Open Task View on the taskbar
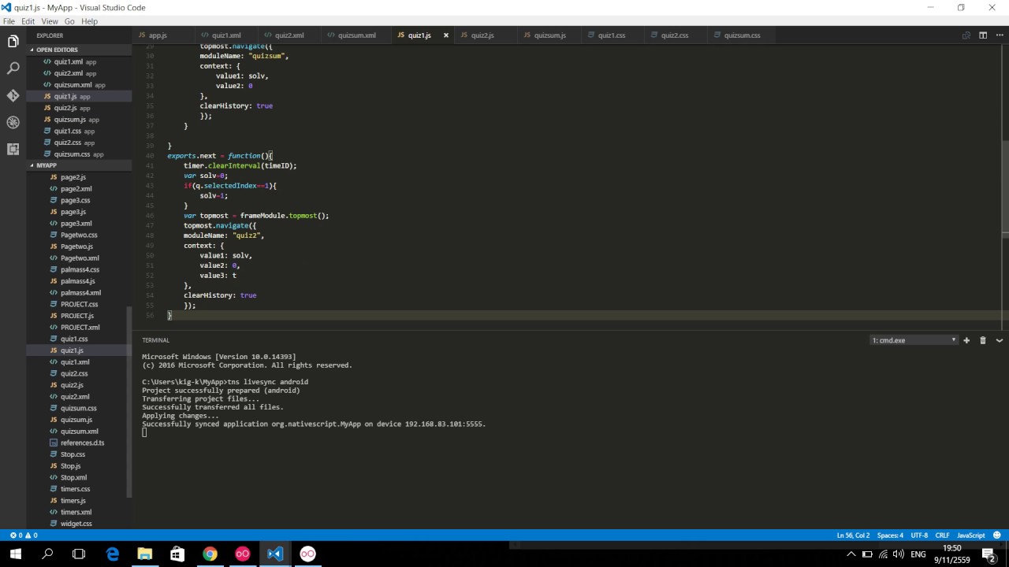This screenshot has height=567, width=1009. pyautogui.click(x=79, y=554)
